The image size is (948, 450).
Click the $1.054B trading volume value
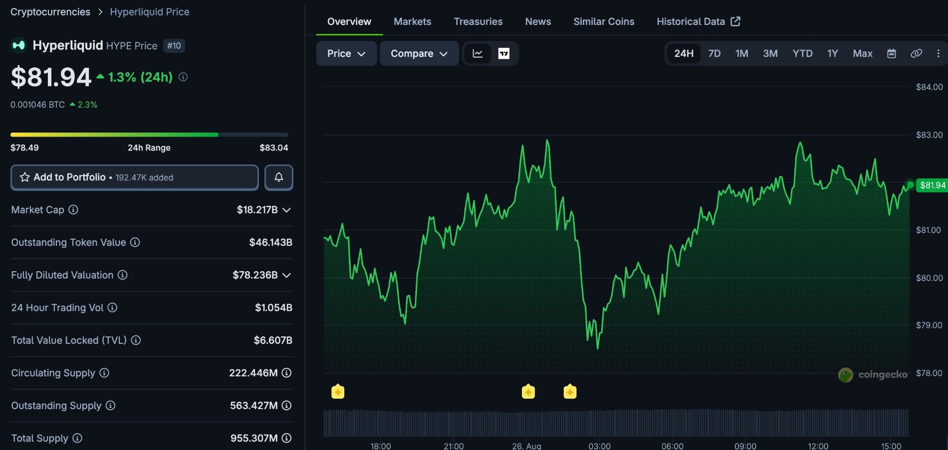(273, 307)
